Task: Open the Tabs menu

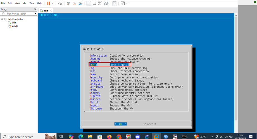Action: click(x=32, y=3)
